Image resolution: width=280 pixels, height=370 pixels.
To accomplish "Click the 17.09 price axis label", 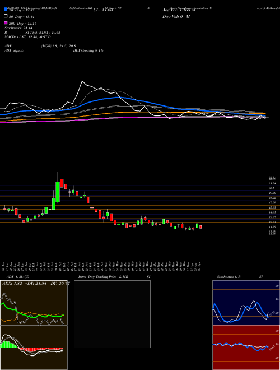I will 273,203.
